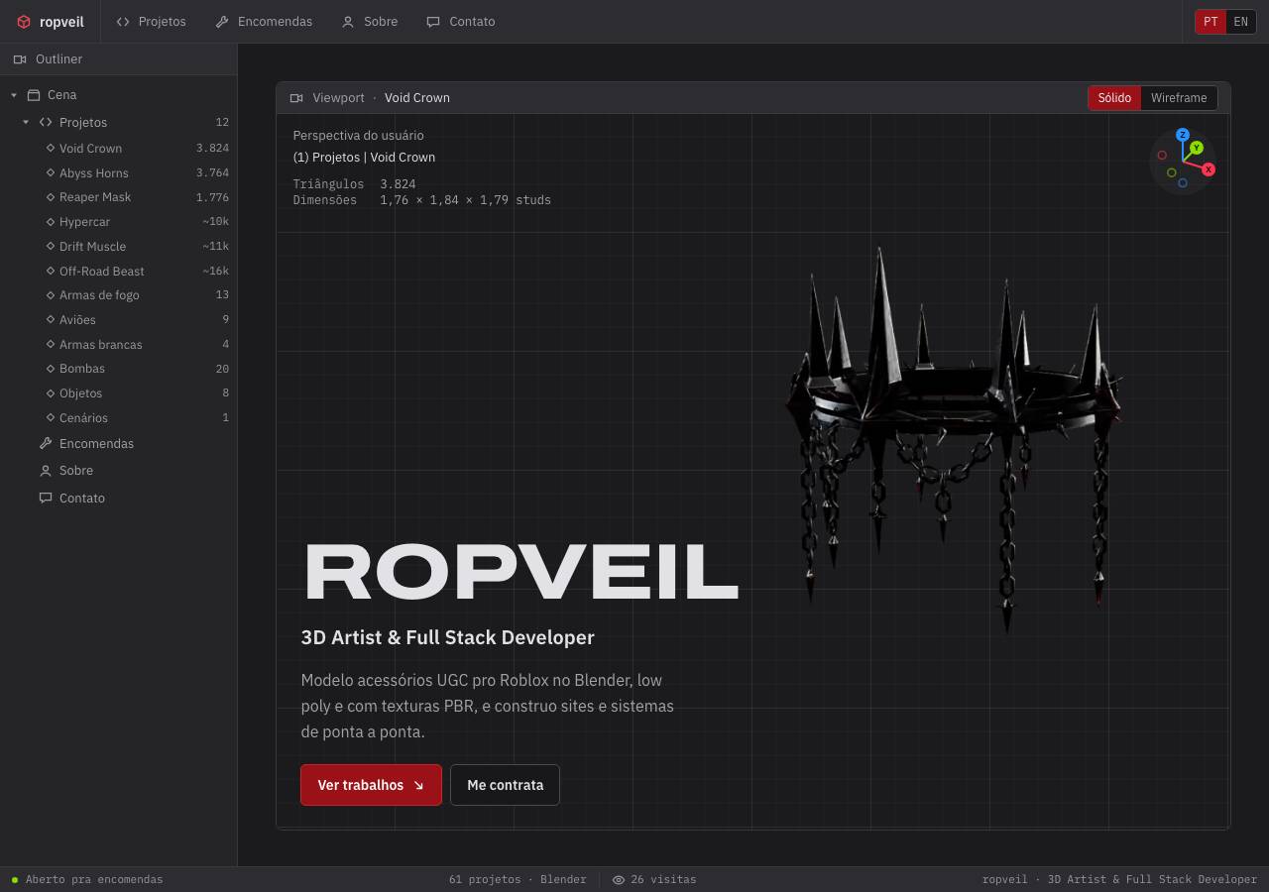Click the person icon beside Sobre in outliner
The image size is (1269, 892).
click(46, 470)
